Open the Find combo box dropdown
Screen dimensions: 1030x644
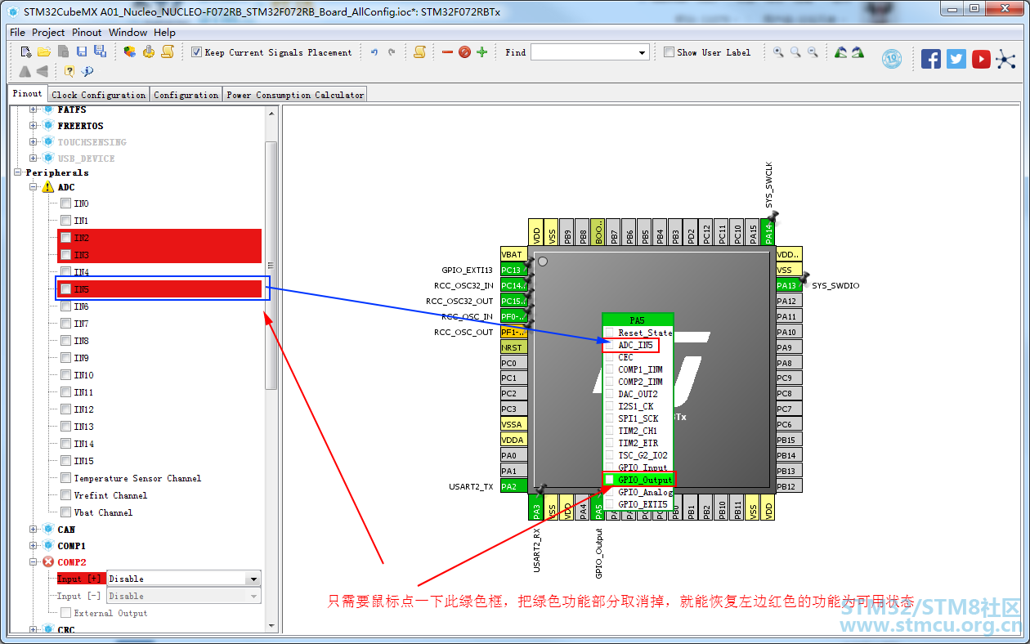(643, 52)
